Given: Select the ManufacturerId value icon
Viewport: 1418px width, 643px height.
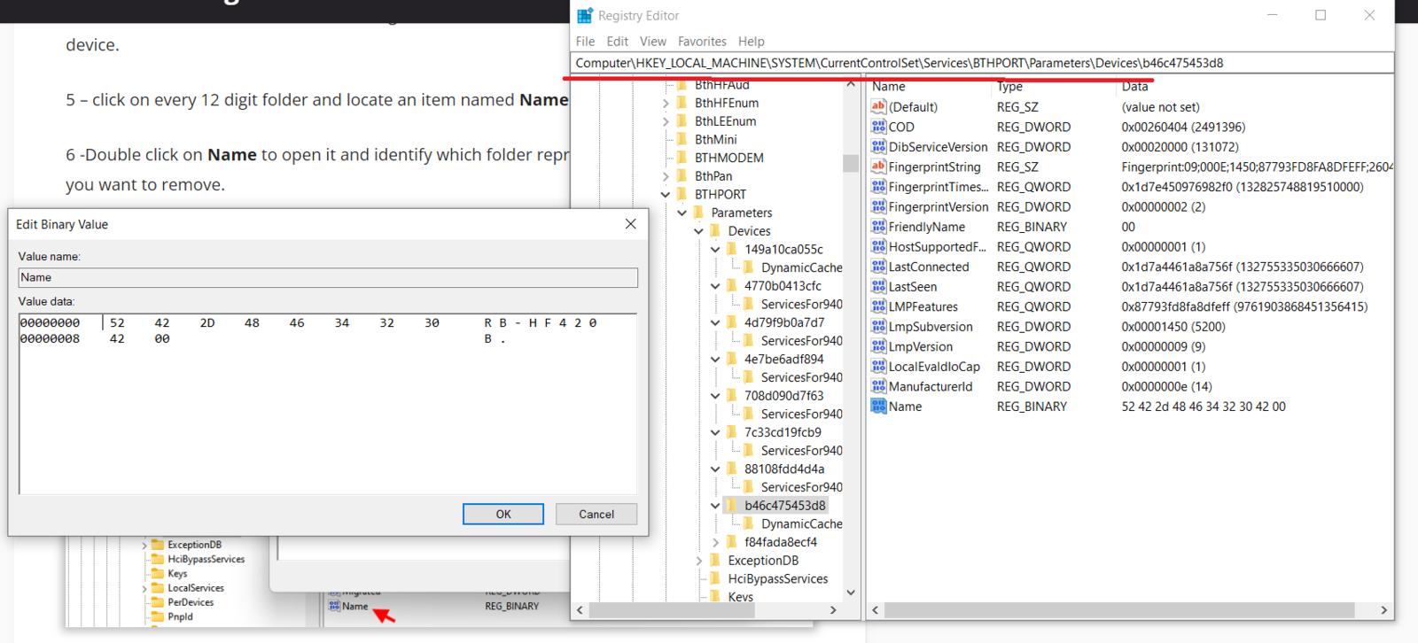Looking at the screenshot, I should click(878, 386).
